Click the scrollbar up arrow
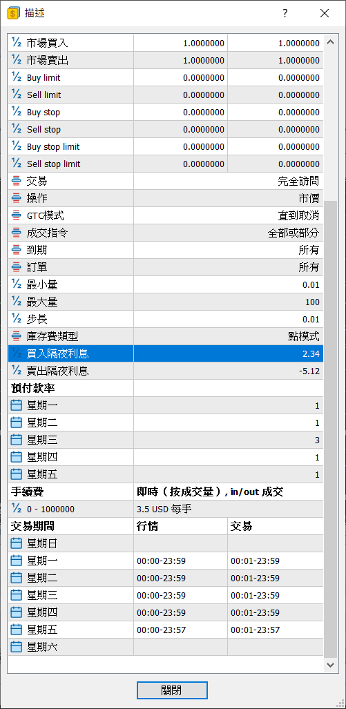 [x=330, y=43]
